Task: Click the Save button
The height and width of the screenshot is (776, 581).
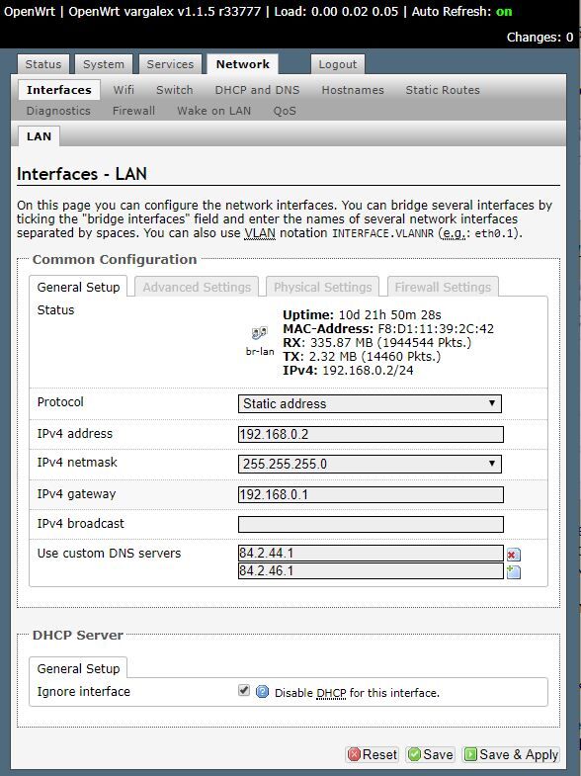Action: pos(431,754)
